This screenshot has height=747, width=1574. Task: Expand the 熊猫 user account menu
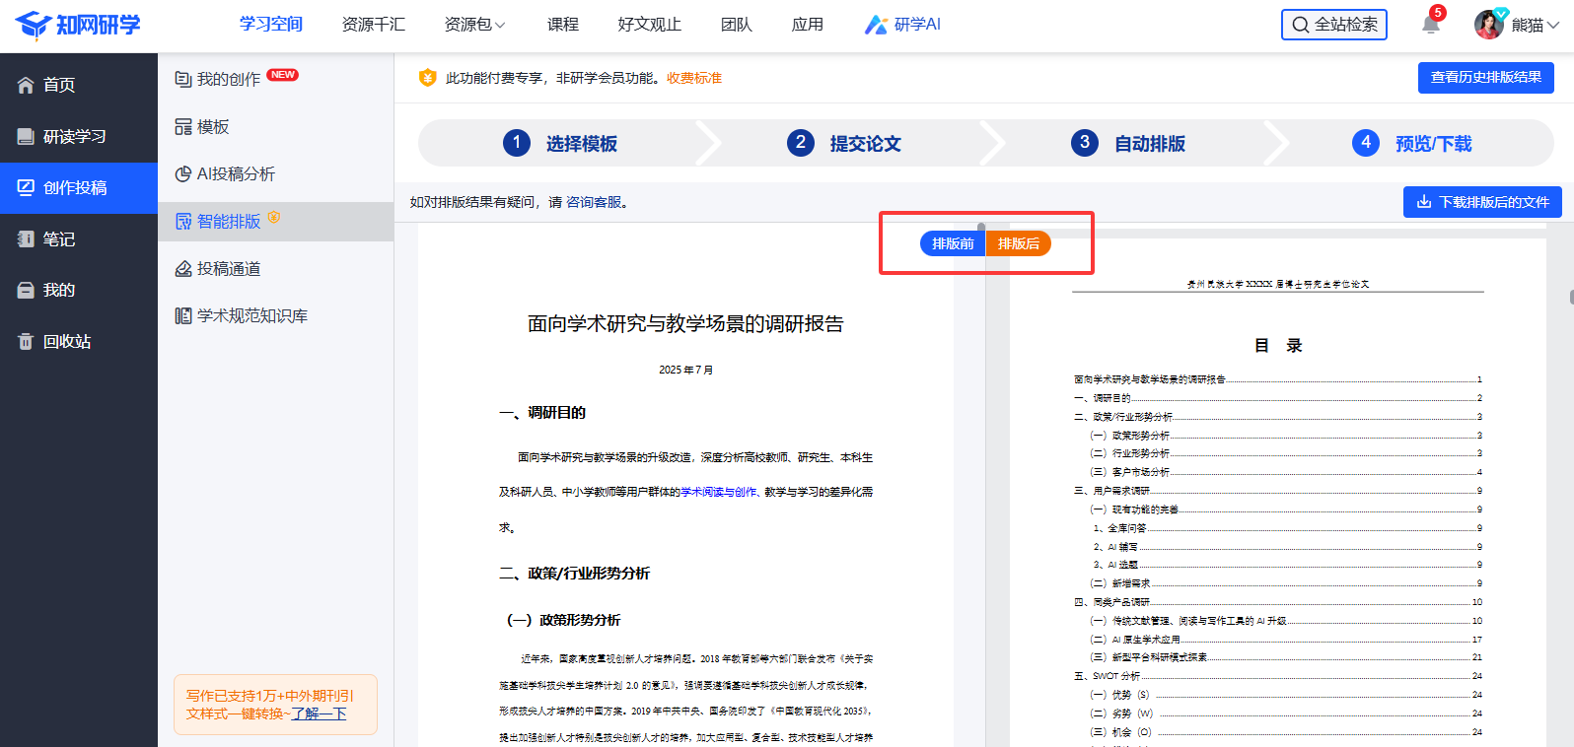tap(1535, 25)
